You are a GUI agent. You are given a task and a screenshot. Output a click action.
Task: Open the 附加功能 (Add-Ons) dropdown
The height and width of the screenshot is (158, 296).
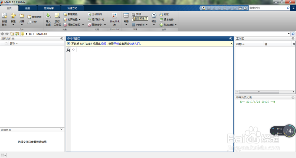click(x=176, y=25)
